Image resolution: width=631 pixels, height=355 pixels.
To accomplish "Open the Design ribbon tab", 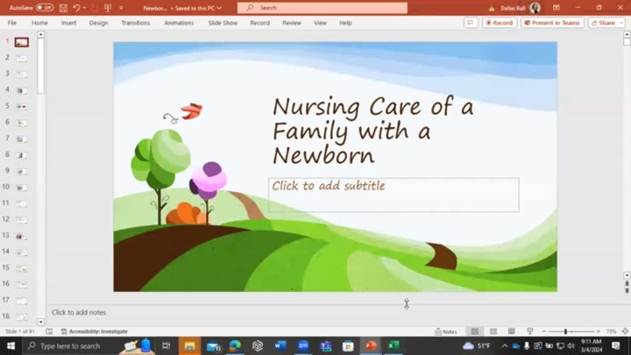I will 98,23.
